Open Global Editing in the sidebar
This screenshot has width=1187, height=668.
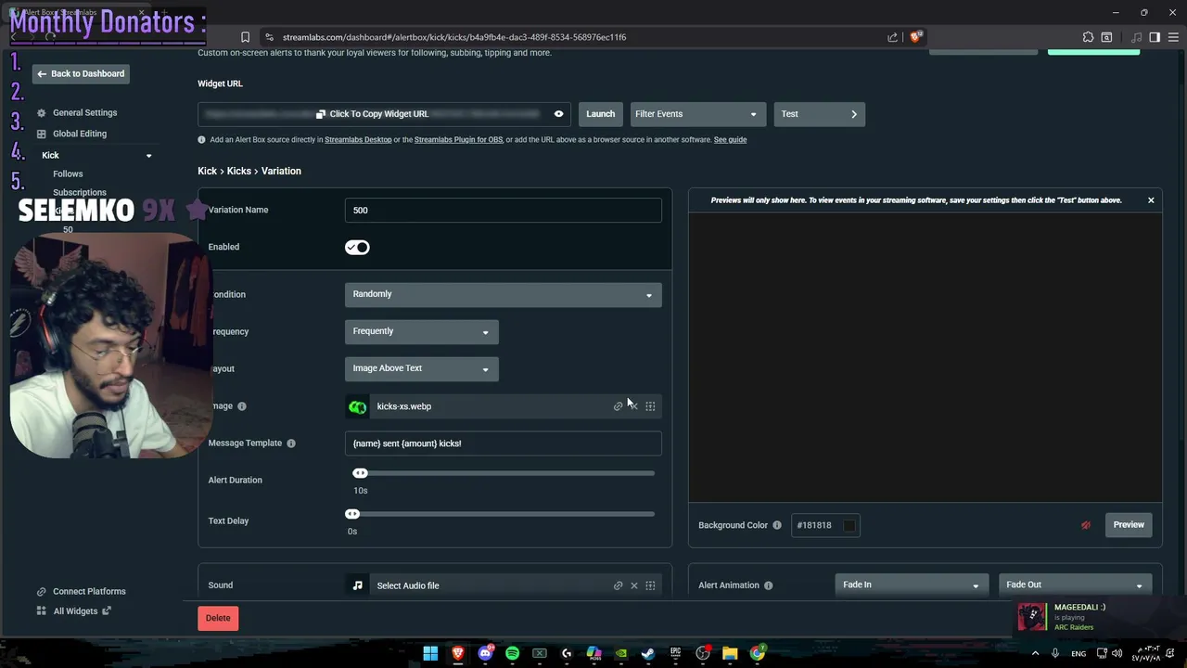pyautogui.click(x=80, y=134)
